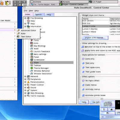Click the CD Player eject button
Screen dimensions: 120x120
pos(112,109)
